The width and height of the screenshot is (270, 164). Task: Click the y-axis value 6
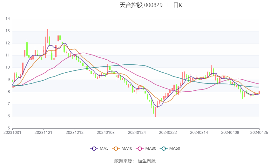coord(9,116)
